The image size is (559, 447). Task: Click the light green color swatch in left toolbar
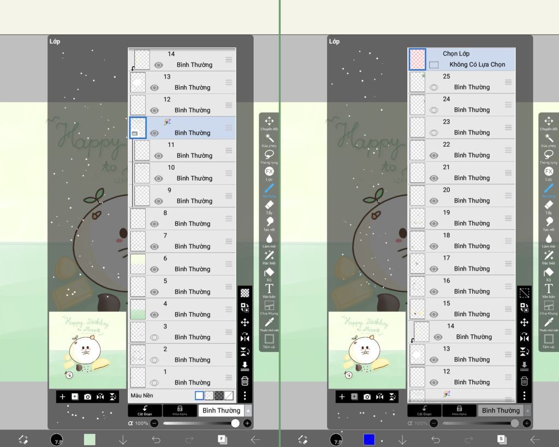[90, 439]
